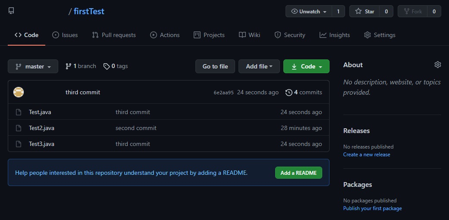Click '28 minutes ago' in Test2.java row

[301, 128]
